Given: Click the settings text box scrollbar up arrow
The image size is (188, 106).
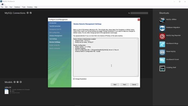Looking at the screenshot, I should (137, 39).
